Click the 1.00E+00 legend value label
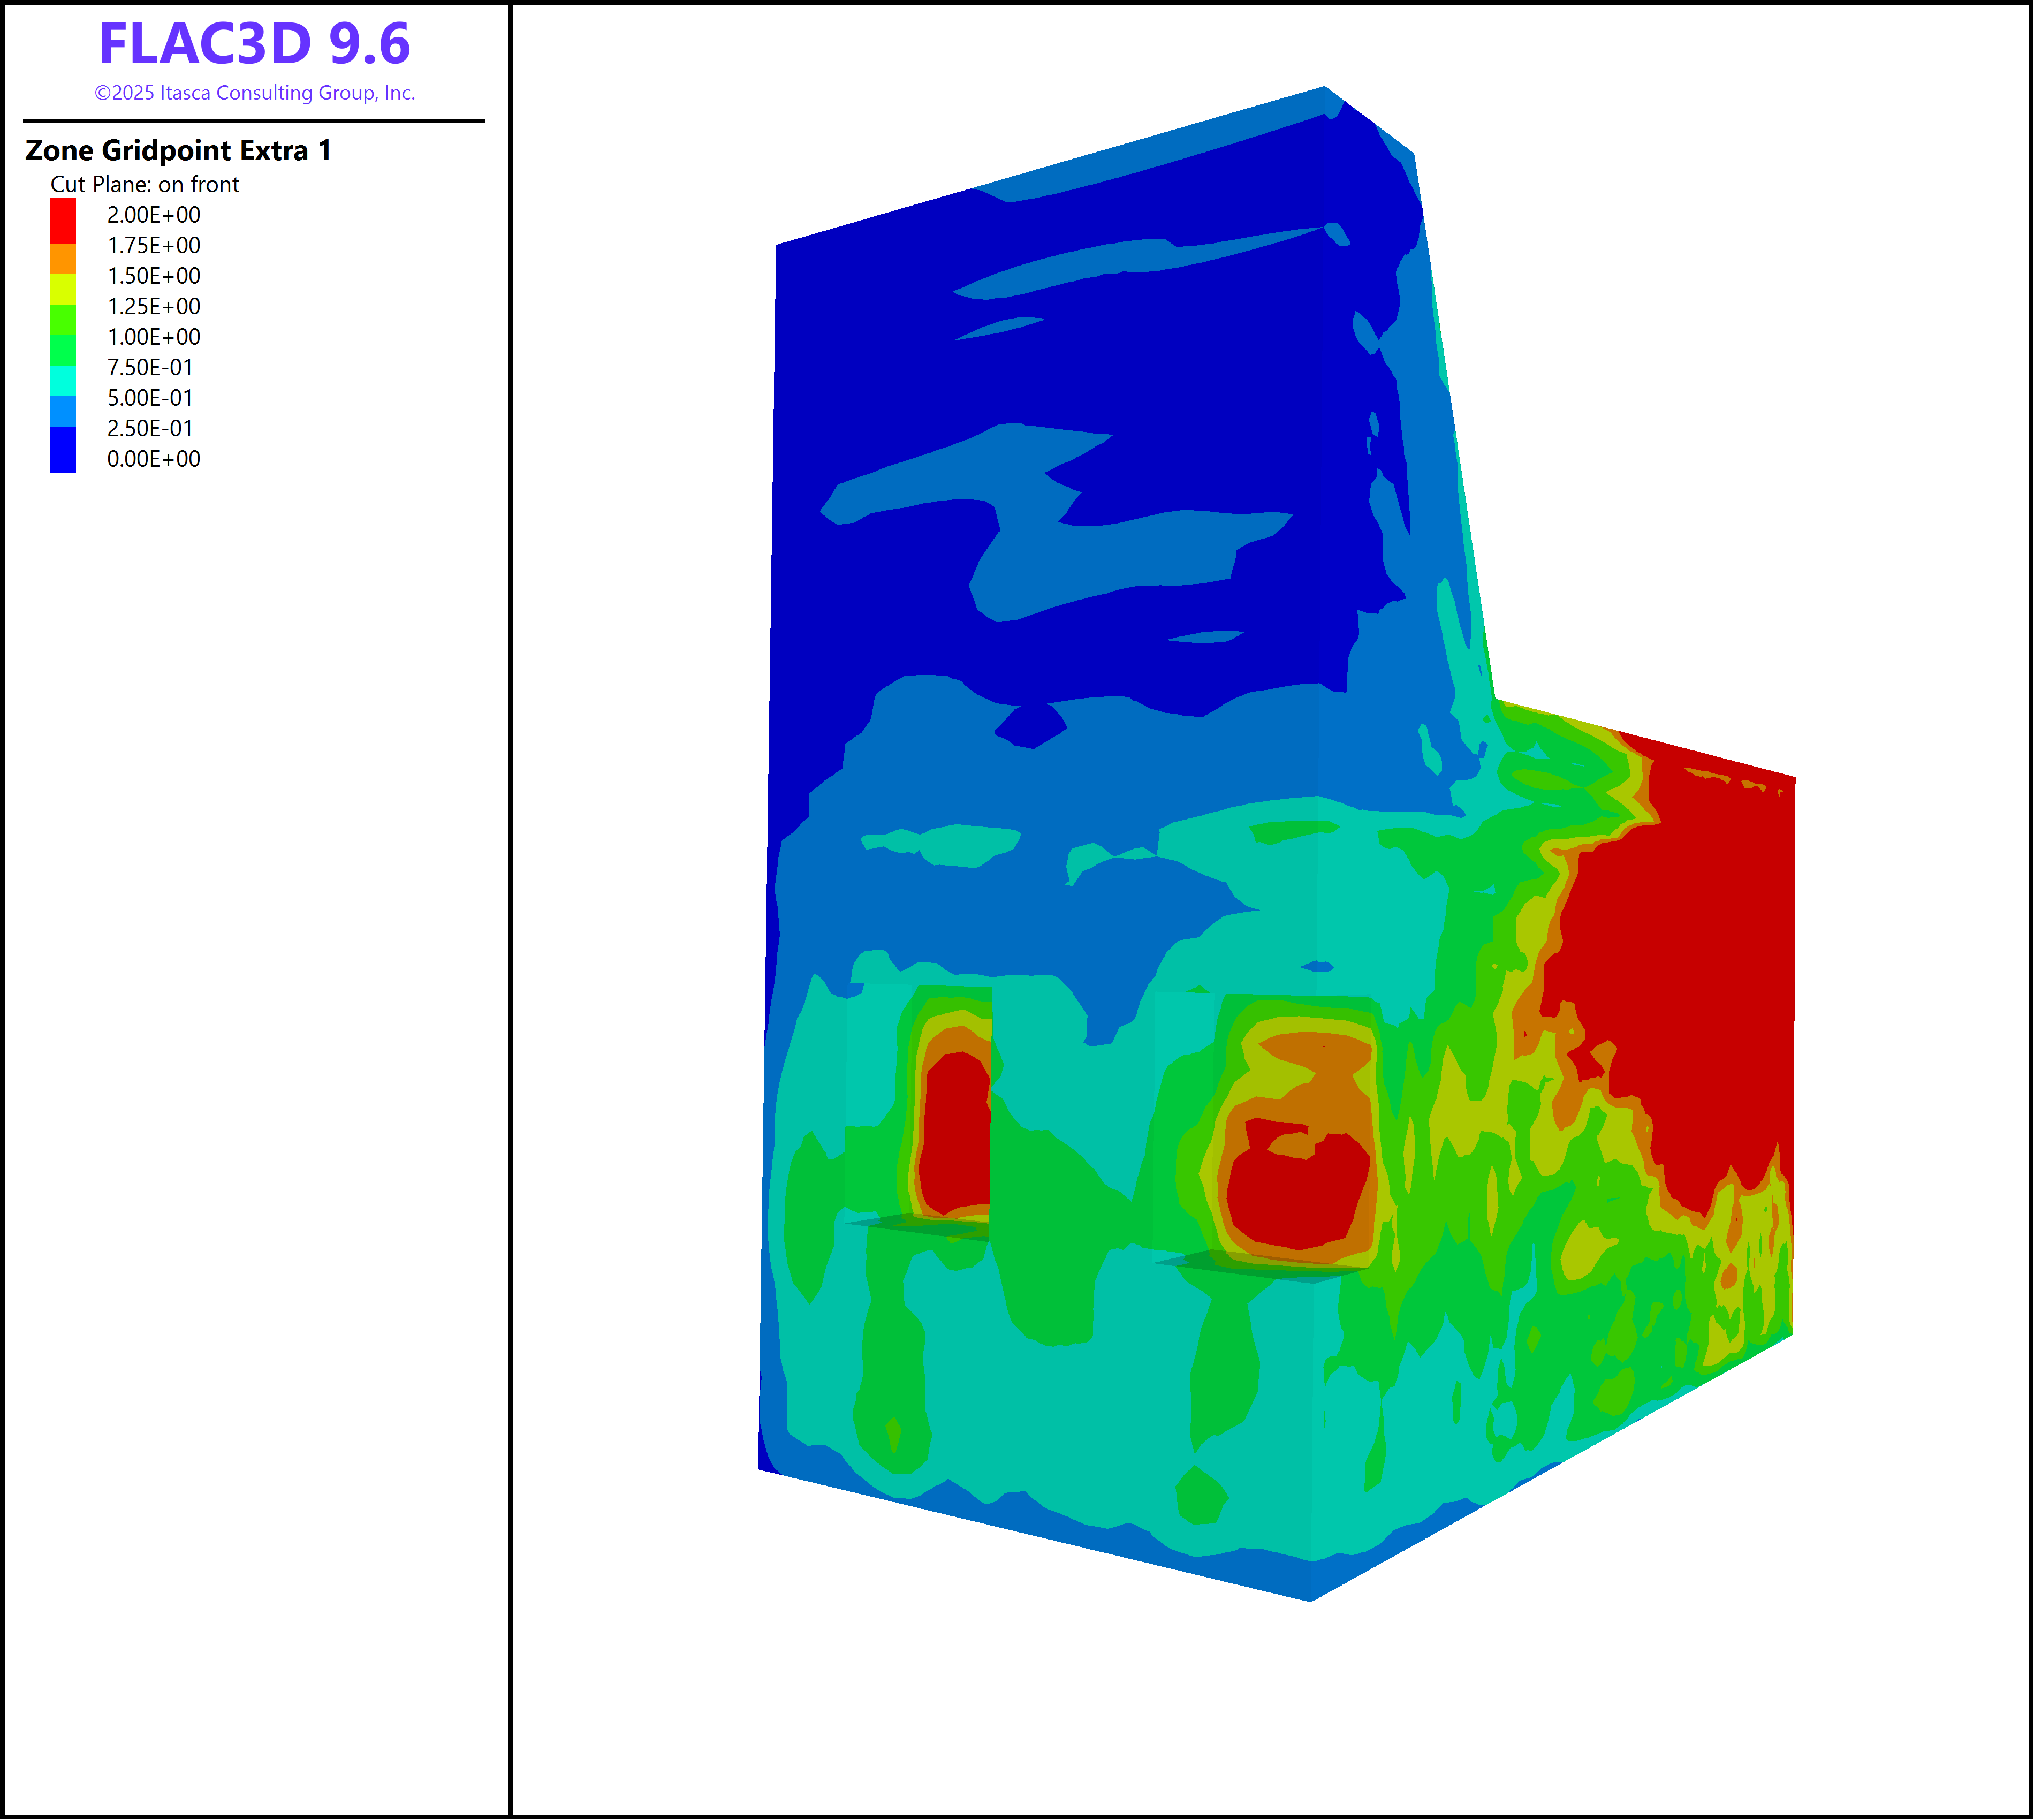2034x1820 pixels. click(x=153, y=337)
